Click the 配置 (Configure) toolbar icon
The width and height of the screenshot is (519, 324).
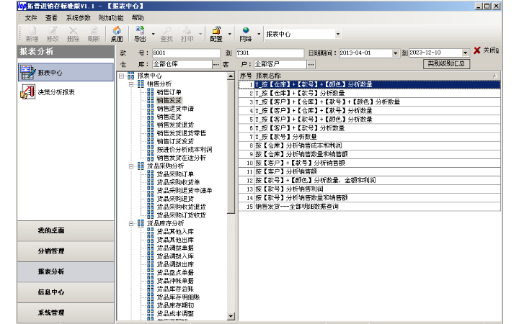tap(216, 33)
